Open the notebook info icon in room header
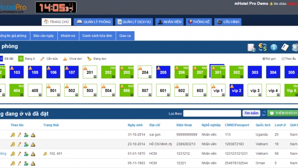This screenshot has height=168, width=298. pyautogui.click(x=251, y=47)
